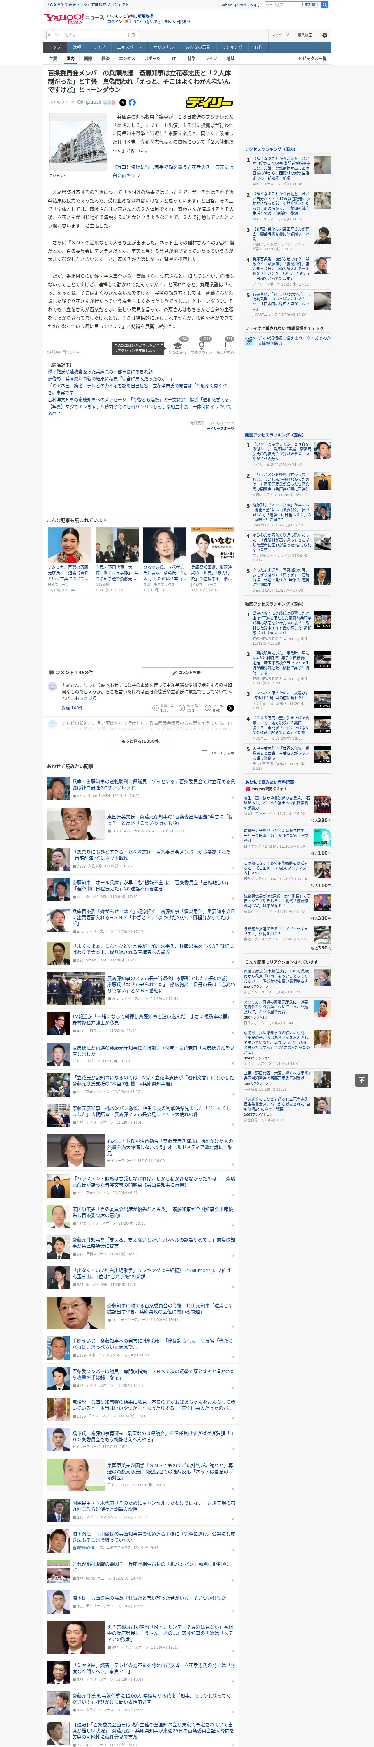Viewport: 374px width, 1747px height.
Task: Click ヘルプ link at top
Action: 255,5
